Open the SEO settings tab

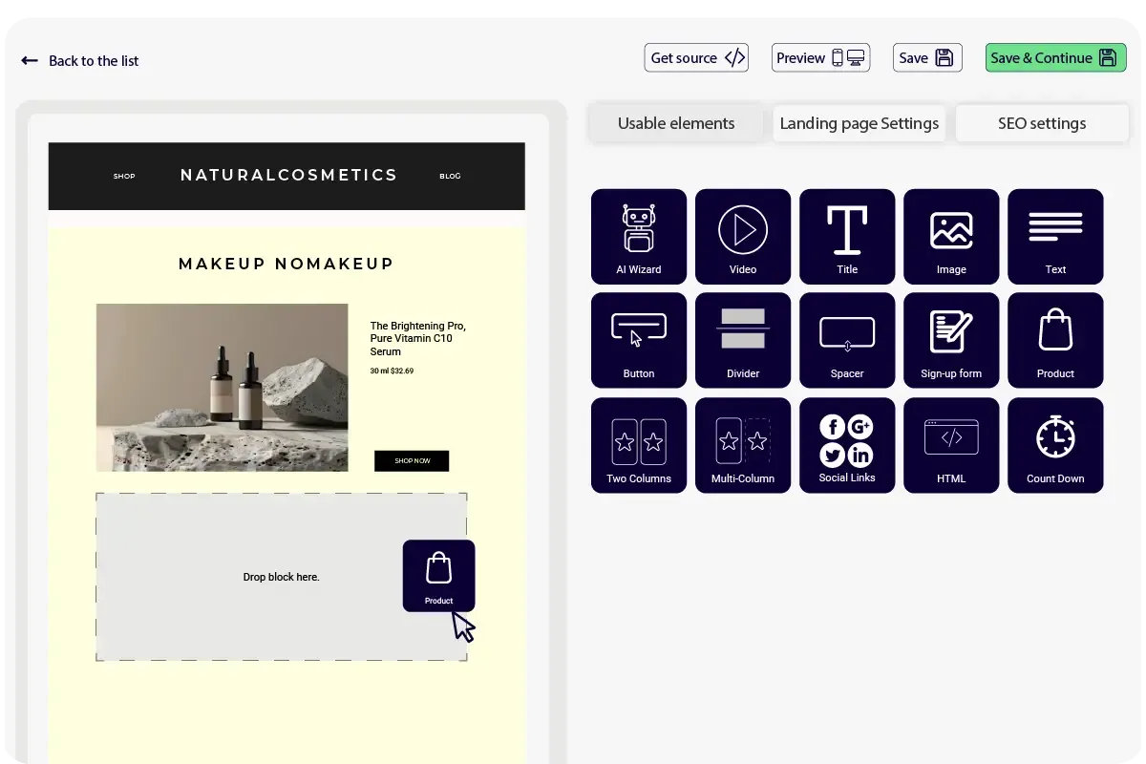pyautogui.click(x=1042, y=123)
